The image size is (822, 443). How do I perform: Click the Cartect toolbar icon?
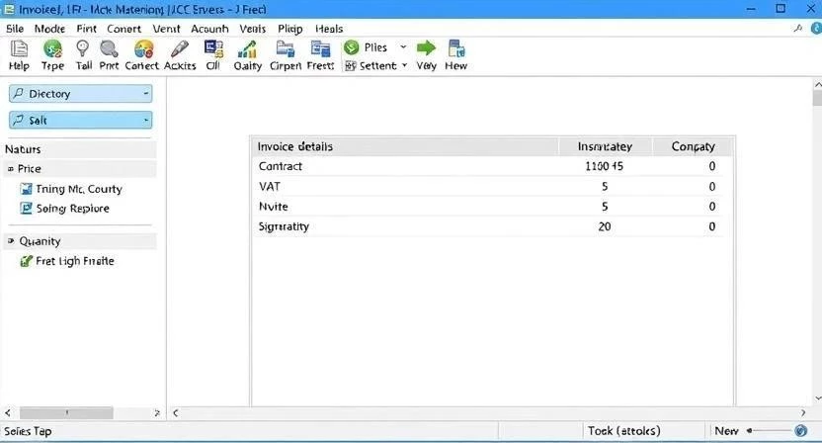coord(143,48)
